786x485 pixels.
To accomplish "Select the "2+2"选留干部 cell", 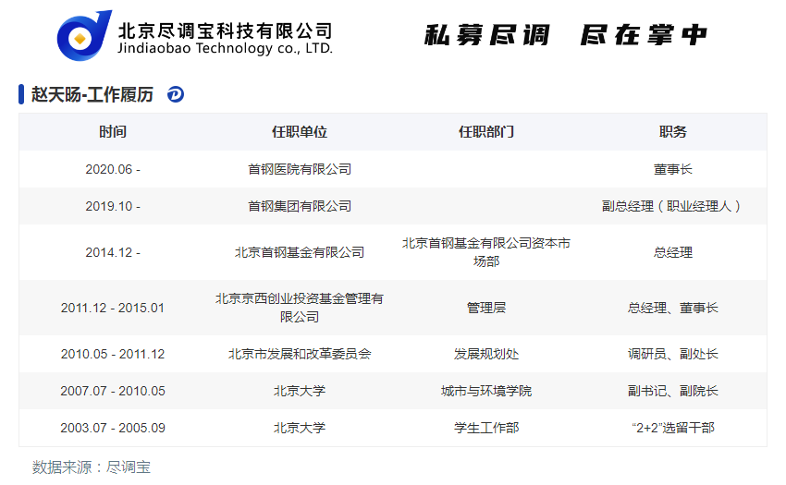I will click(x=672, y=428).
